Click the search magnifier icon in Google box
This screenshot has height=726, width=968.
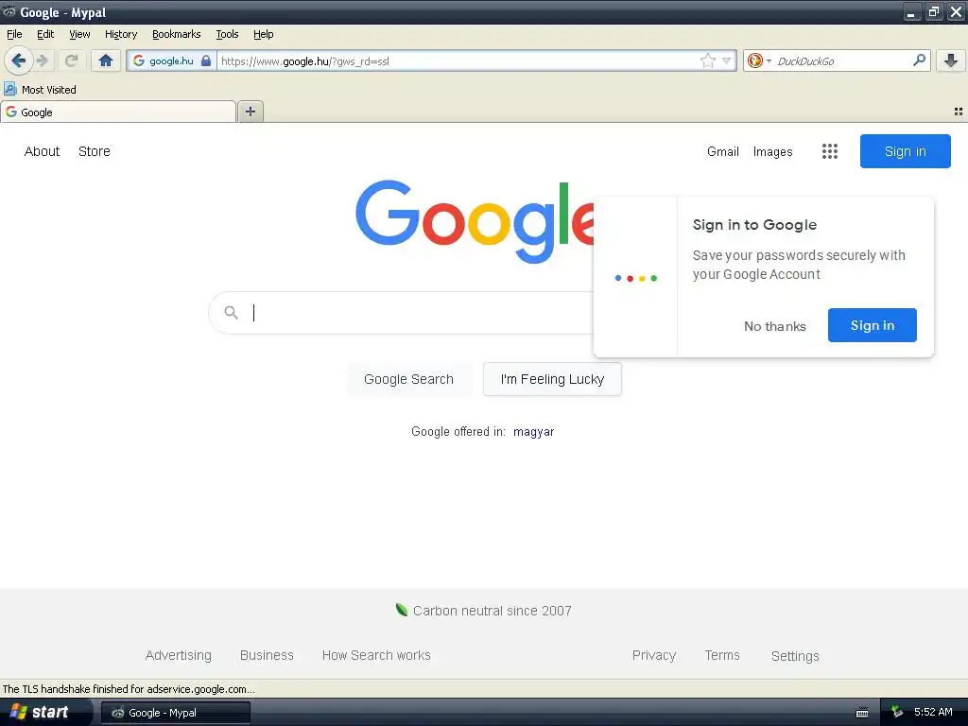click(231, 312)
